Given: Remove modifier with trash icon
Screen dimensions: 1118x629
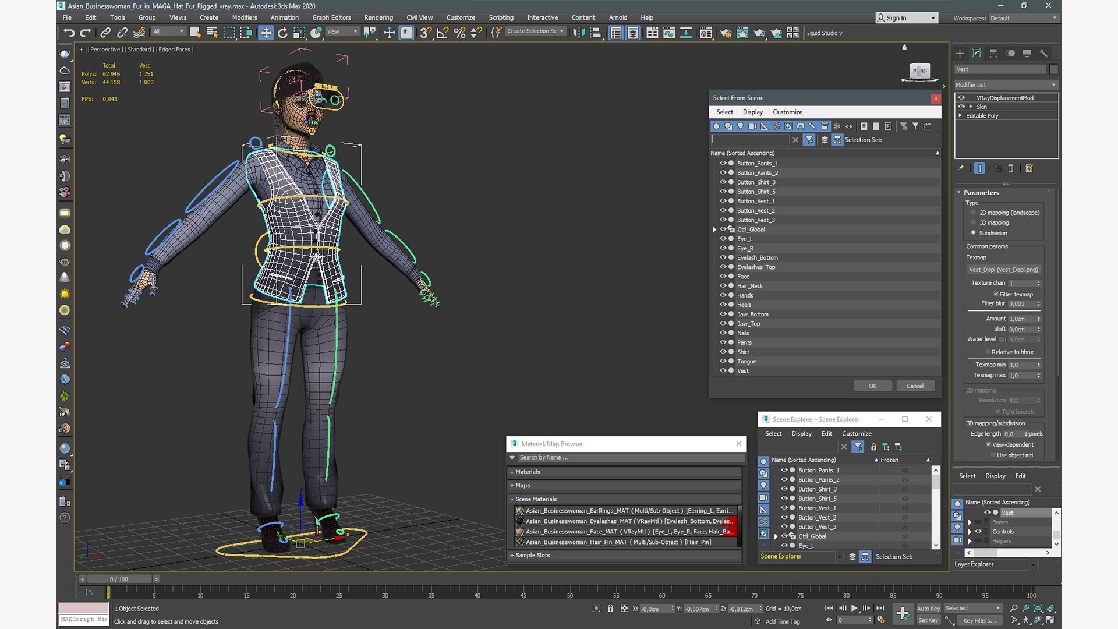Looking at the screenshot, I should pos(1011,168).
